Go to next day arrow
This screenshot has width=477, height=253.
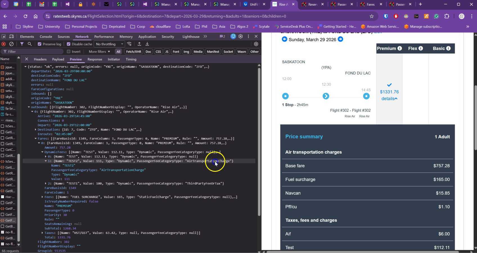[340, 39]
